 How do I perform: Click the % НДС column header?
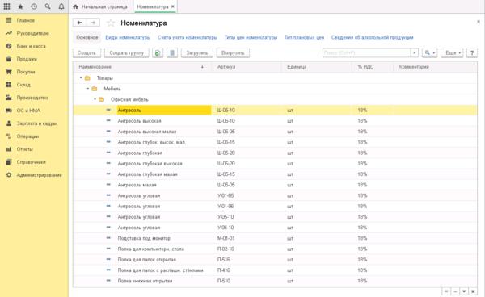coord(373,67)
